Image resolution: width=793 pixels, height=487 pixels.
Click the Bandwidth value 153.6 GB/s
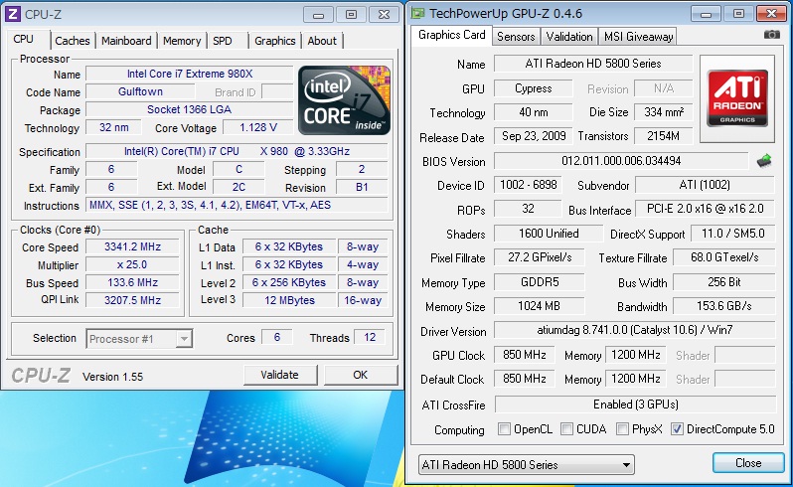click(724, 306)
